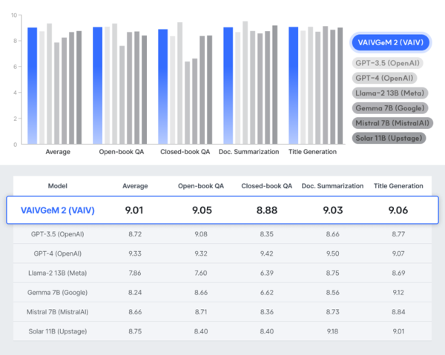Select the Llama-2 13B (Meta) table row

point(222,273)
